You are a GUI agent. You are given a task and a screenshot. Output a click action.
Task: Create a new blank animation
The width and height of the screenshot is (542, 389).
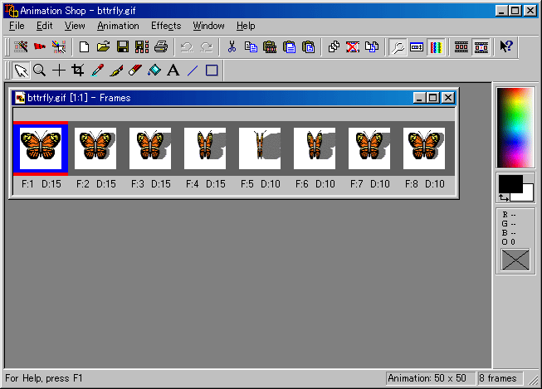coord(84,46)
